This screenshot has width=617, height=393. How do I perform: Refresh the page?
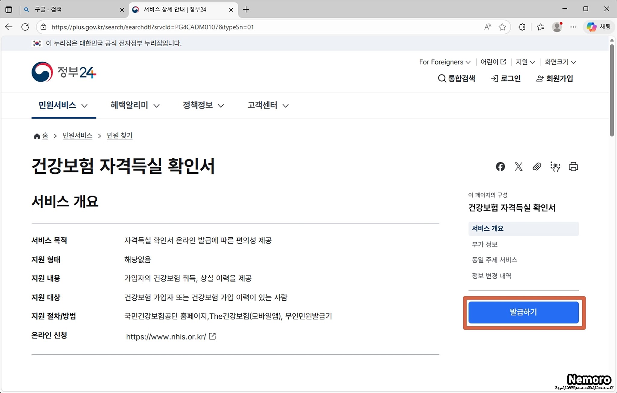pos(25,27)
